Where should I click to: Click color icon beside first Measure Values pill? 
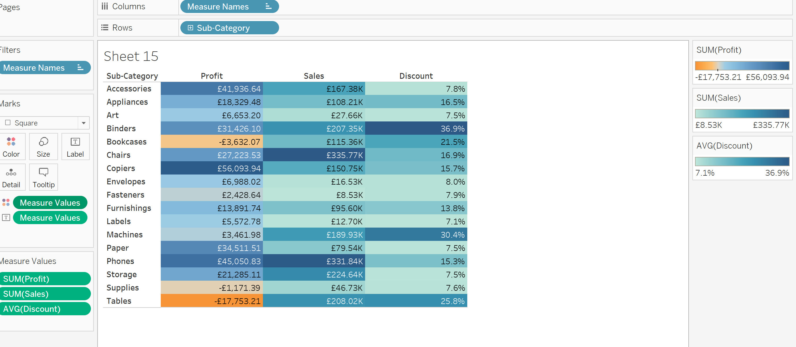[x=6, y=202]
